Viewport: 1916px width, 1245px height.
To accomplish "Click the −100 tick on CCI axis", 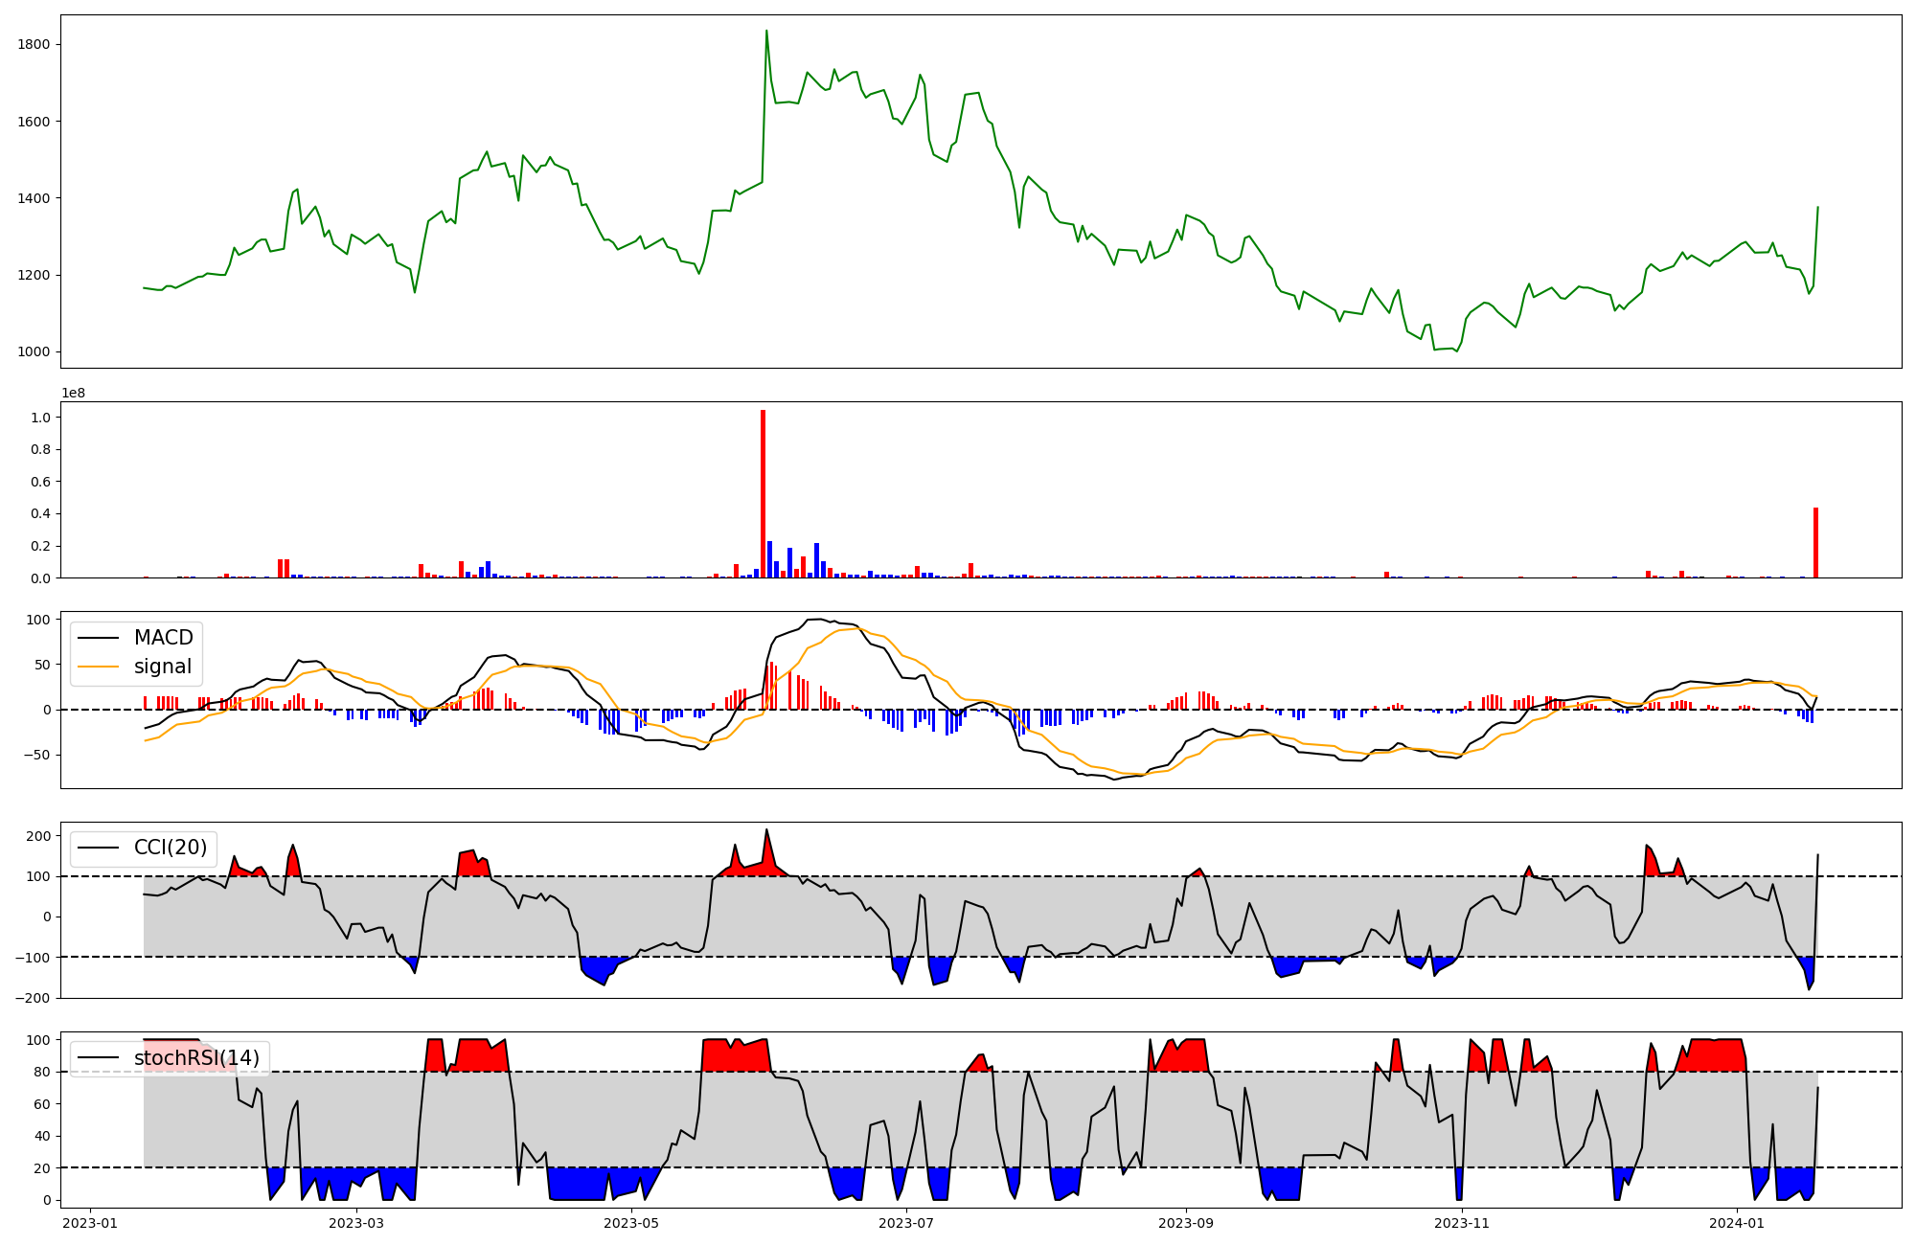I will (x=34, y=958).
